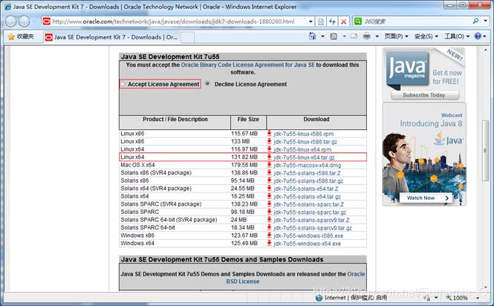Image resolution: width=494 pixels, height=306 pixels.
Task: Click the Refresh page icon
Action: tap(332, 22)
